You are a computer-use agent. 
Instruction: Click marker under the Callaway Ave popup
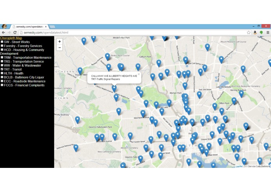click(x=114, y=89)
